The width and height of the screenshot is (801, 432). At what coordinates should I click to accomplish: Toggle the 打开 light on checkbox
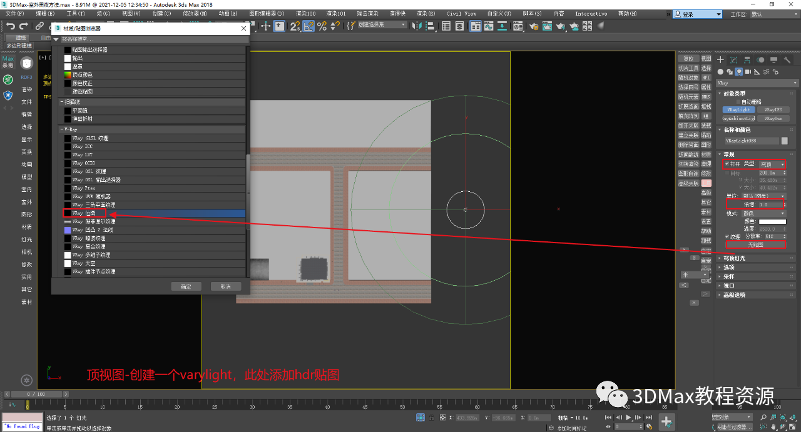727,164
